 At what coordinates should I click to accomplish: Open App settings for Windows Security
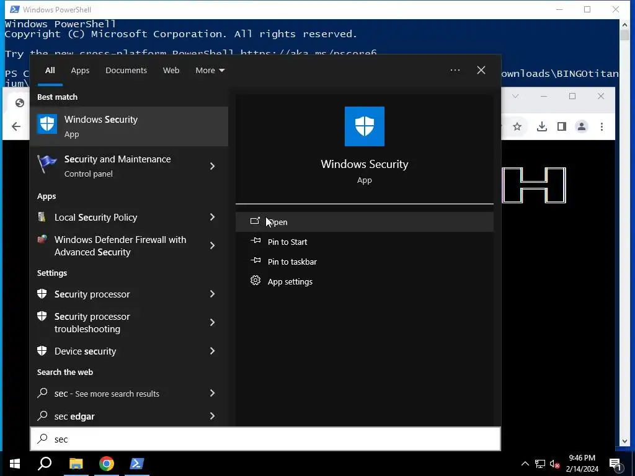point(364,281)
